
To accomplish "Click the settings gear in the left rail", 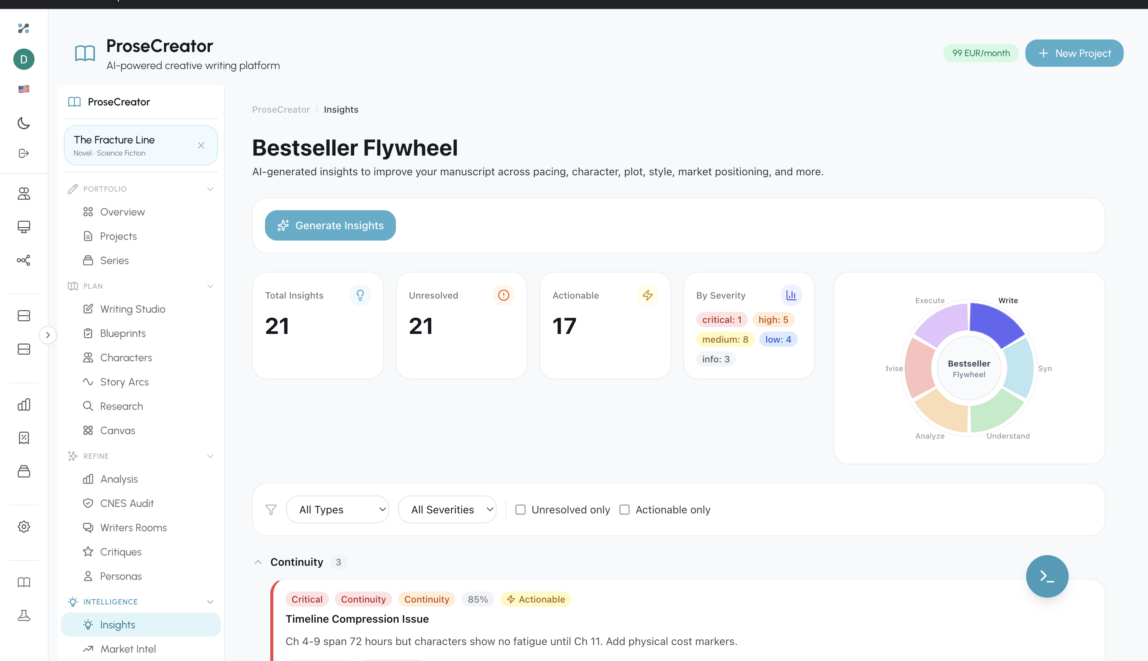I will (24, 527).
